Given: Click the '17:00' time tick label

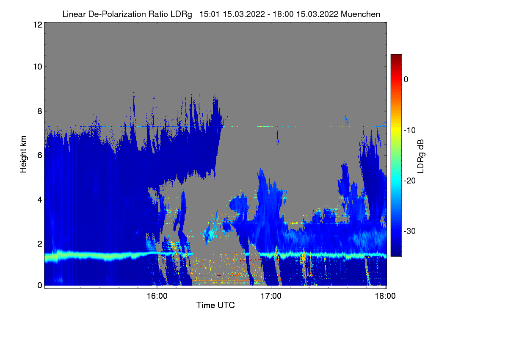Looking at the screenshot, I should click(x=271, y=296).
